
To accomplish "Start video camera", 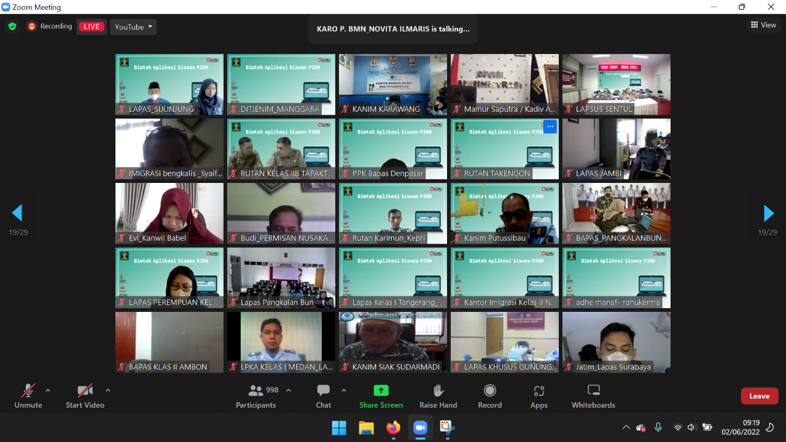I will (85, 396).
